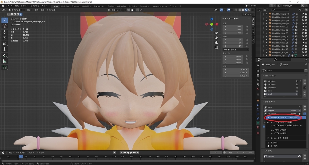The width and height of the screenshot is (309, 165).
Task: Collapse the Transform panel
Action: [x=223, y=18]
